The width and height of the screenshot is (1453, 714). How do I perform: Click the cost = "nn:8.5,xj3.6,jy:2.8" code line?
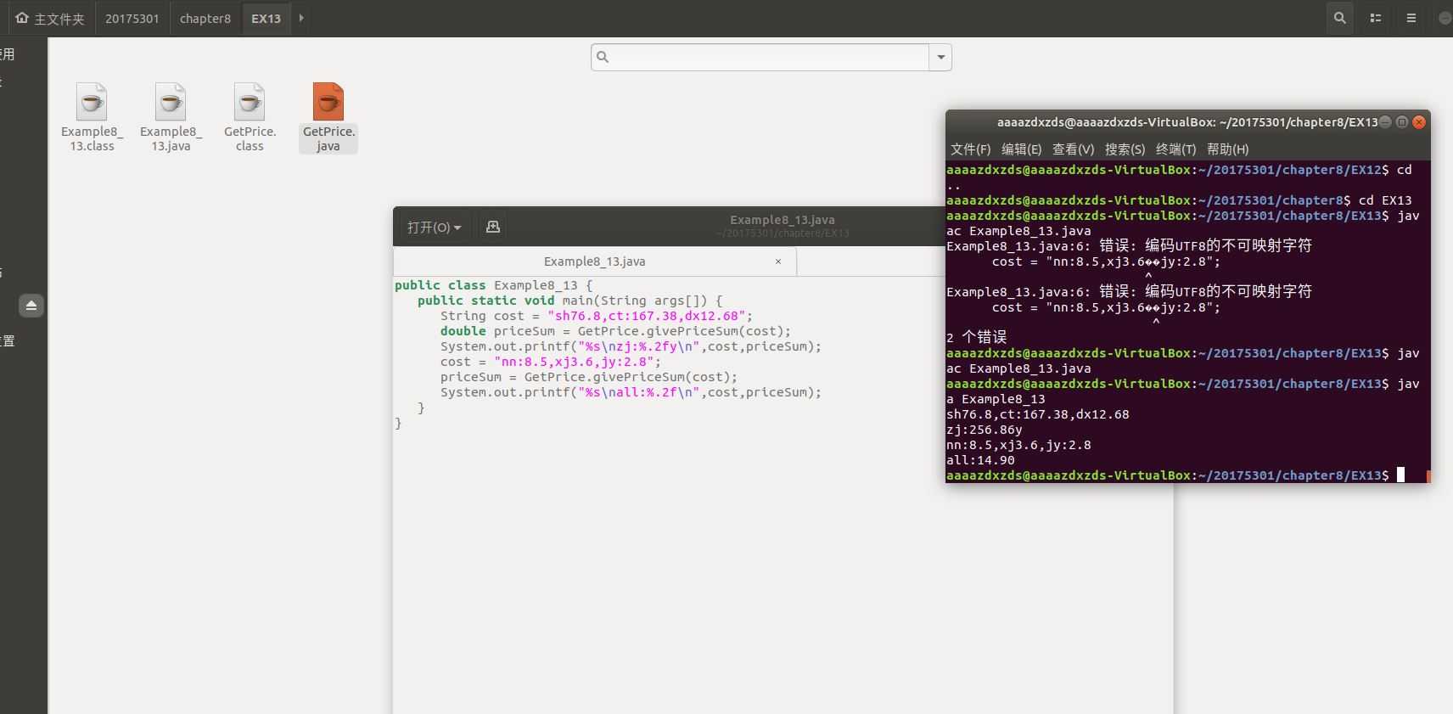point(551,362)
